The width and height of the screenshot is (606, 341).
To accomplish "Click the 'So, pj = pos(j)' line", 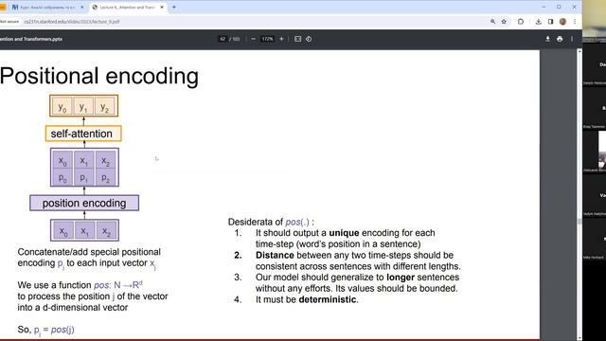I will [45, 330].
